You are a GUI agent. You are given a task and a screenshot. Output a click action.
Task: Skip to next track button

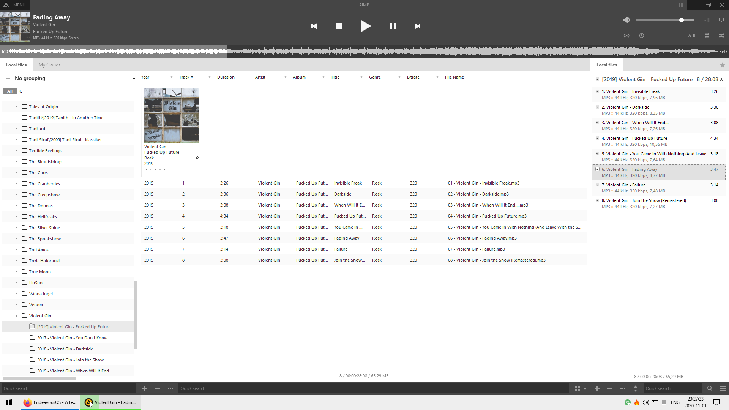point(417,26)
